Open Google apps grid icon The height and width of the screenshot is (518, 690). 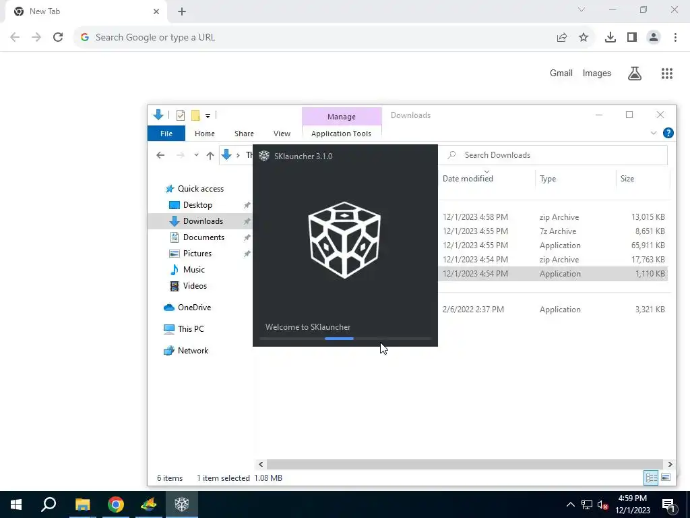point(667,74)
